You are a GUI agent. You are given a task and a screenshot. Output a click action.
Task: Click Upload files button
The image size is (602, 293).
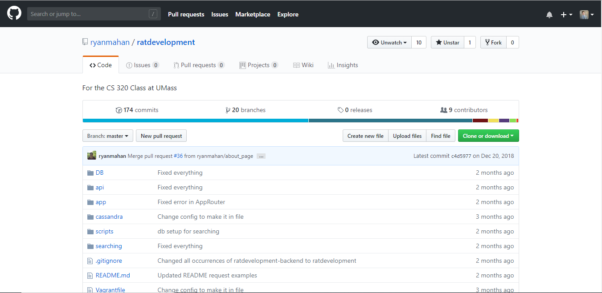click(407, 136)
